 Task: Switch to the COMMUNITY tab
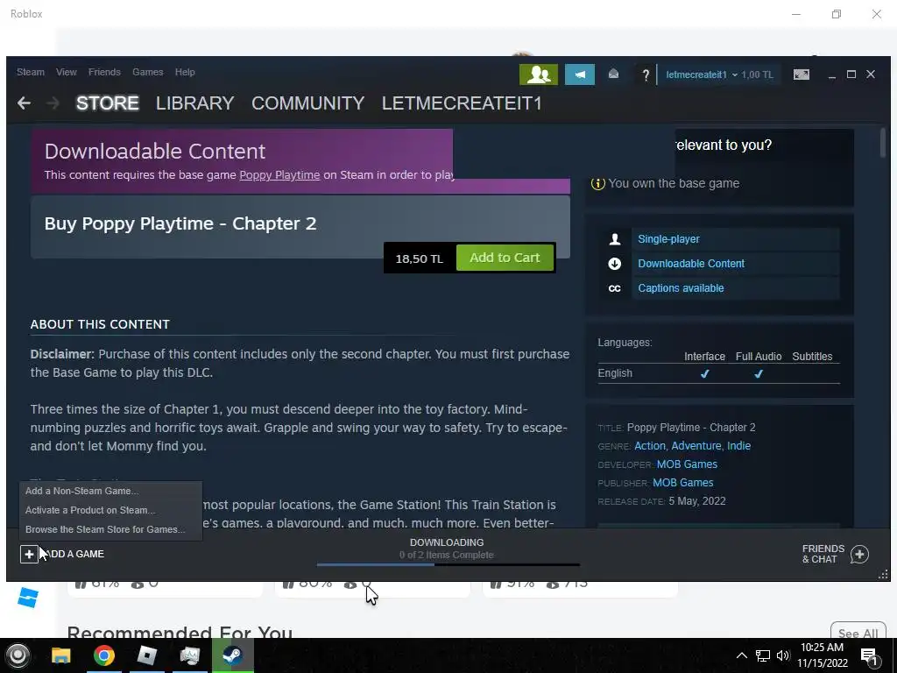pyautogui.click(x=307, y=103)
